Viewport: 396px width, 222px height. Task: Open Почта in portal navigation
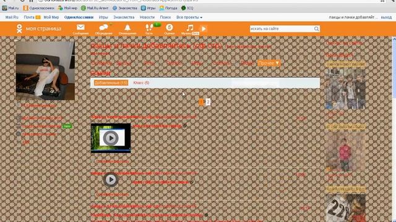[x=29, y=17]
